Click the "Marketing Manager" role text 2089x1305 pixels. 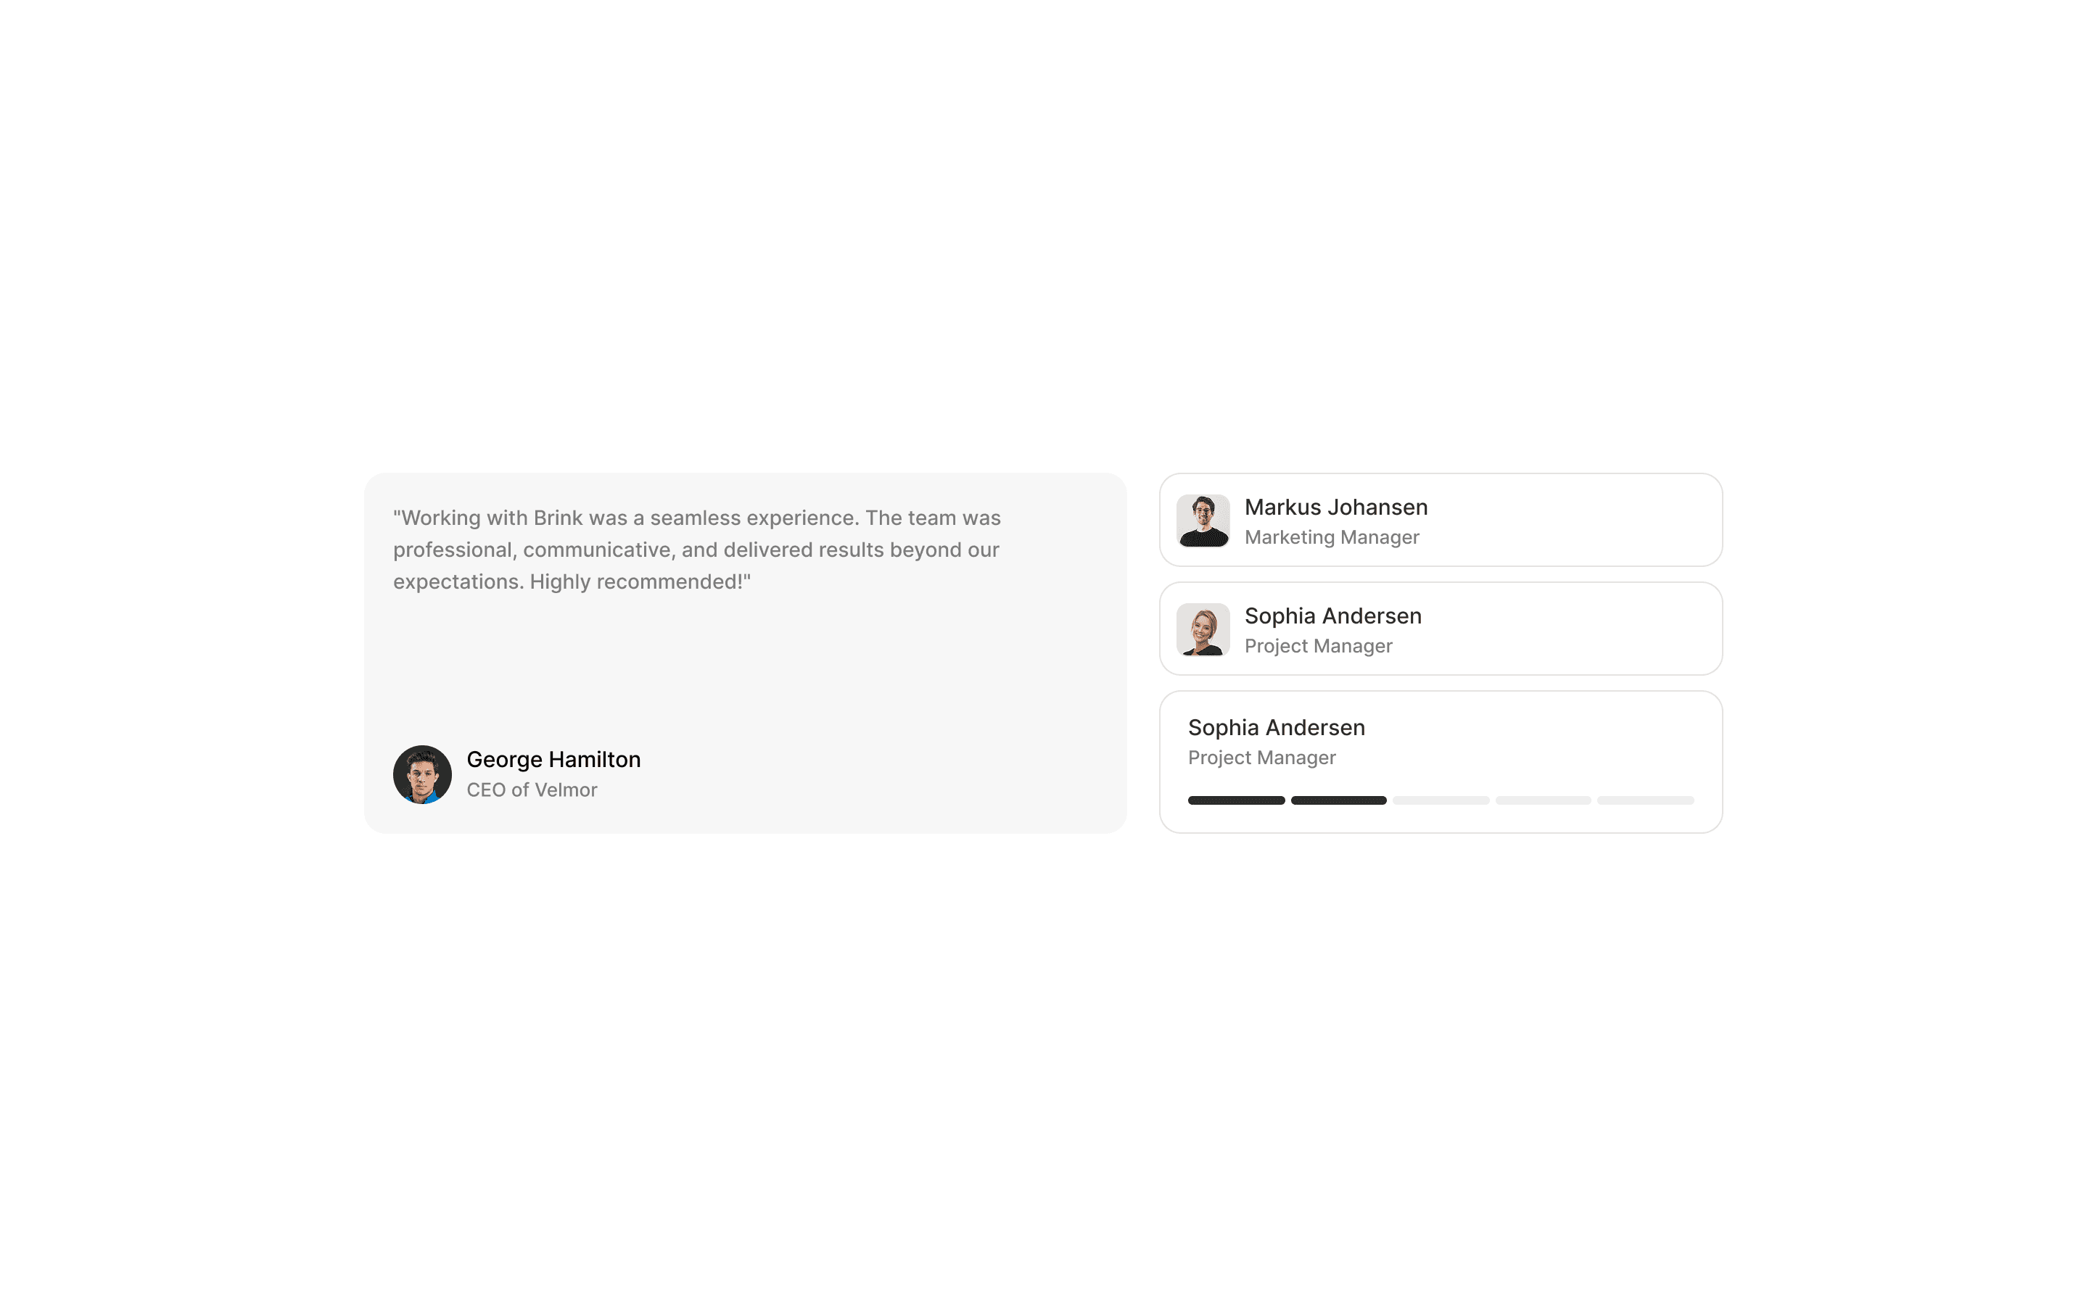click(x=1331, y=536)
